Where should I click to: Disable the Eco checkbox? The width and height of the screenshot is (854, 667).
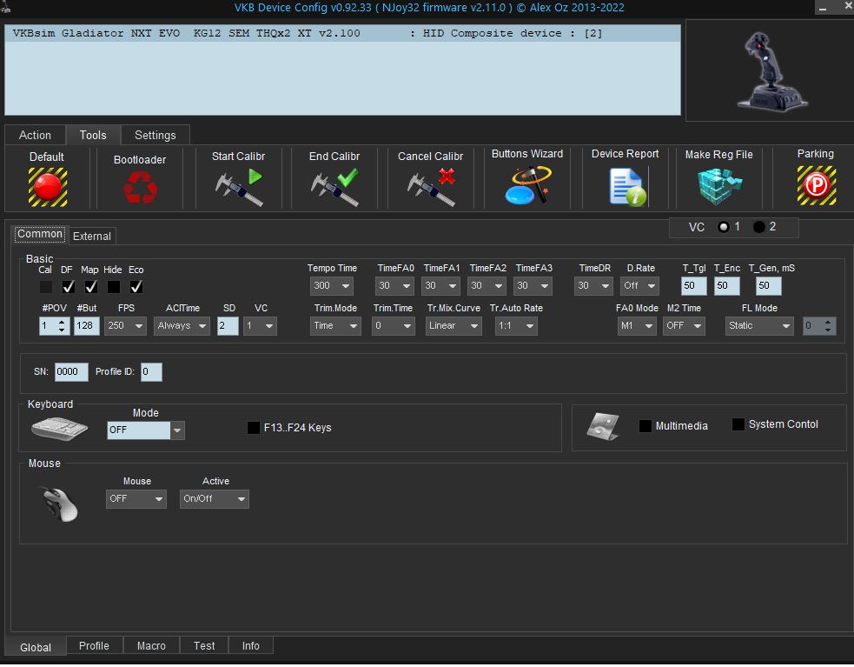point(136,286)
